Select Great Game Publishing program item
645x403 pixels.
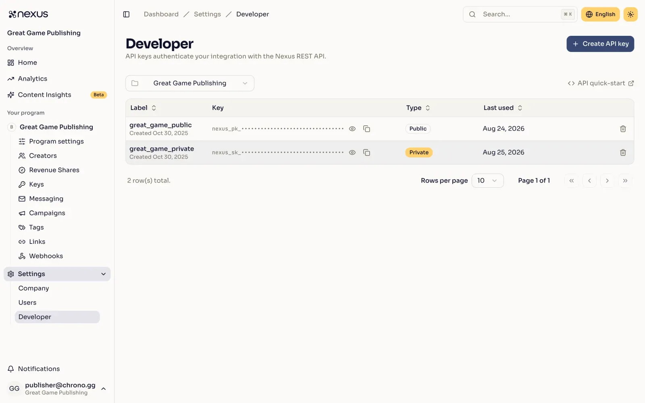[57, 127]
